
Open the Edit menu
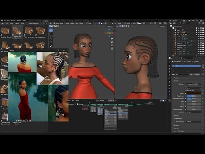9,21
